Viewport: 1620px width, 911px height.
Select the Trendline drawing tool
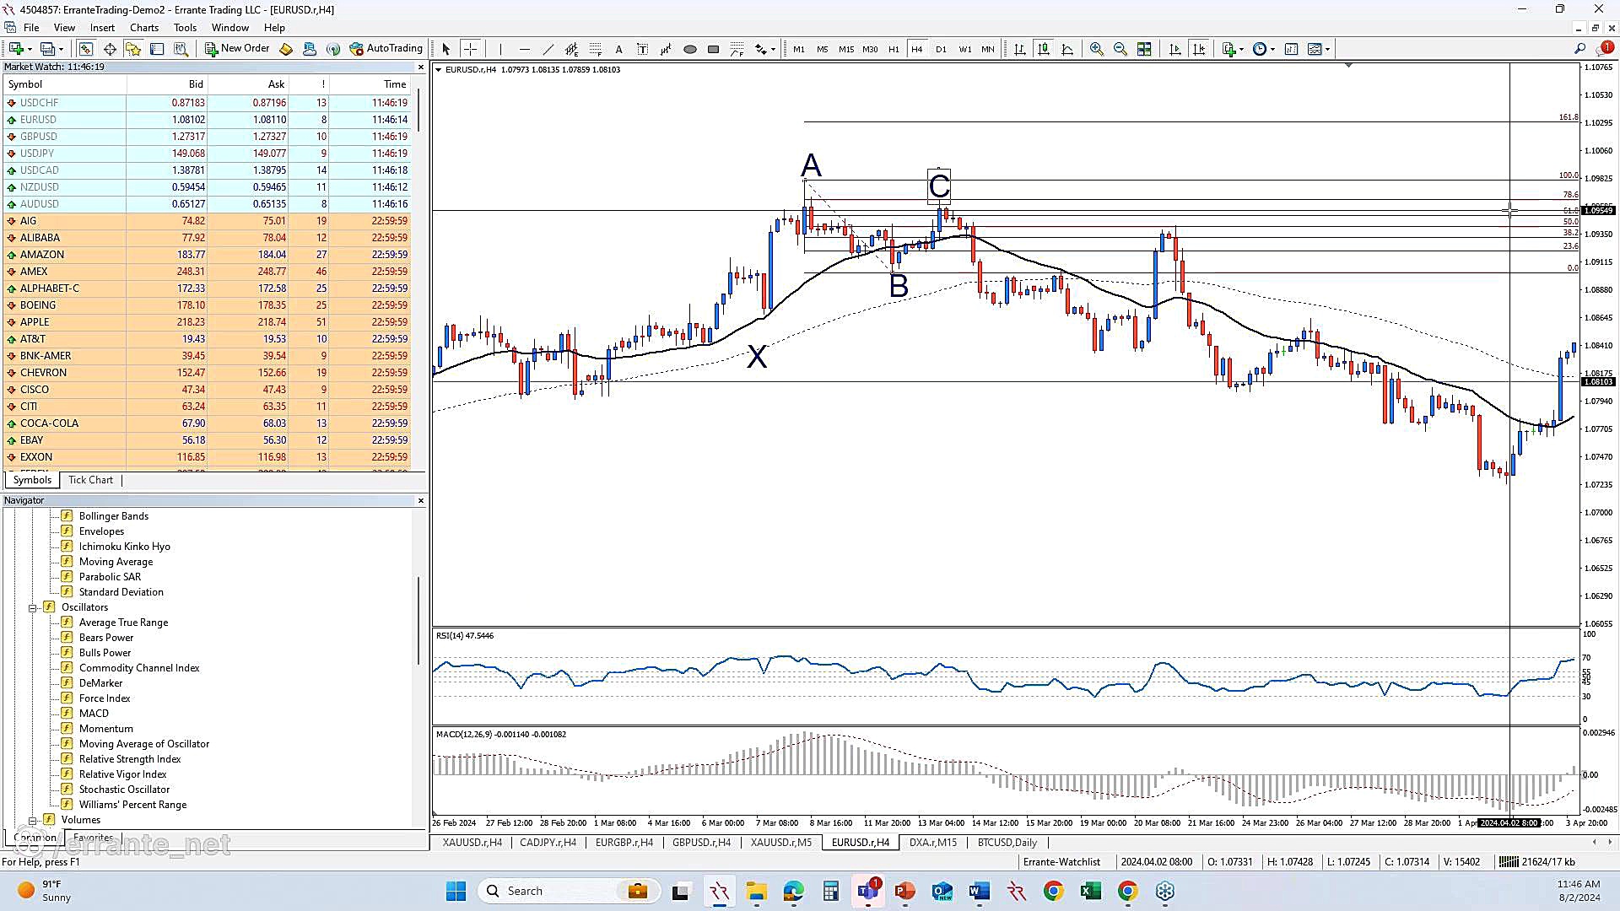click(x=548, y=49)
